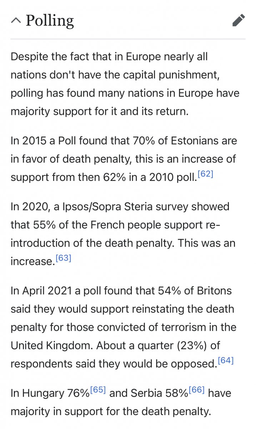This screenshot has height=429, width=256.
Task: Tap the Polling section heading
Action: click(x=50, y=21)
